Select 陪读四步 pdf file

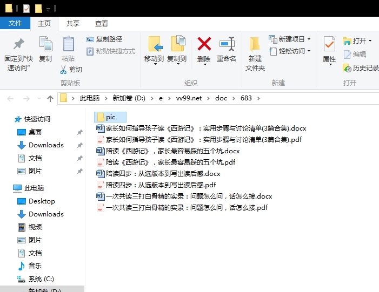(156, 185)
